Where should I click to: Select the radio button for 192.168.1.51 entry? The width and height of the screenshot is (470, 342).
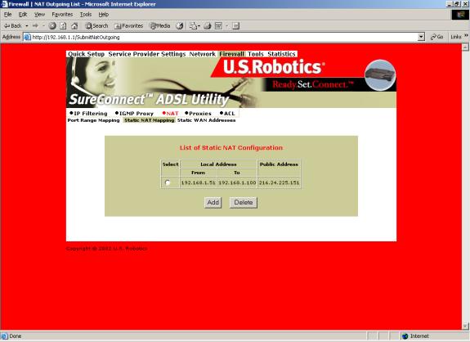coord(168,182)
